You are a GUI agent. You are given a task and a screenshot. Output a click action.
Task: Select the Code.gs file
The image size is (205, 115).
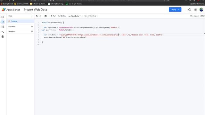20,21
